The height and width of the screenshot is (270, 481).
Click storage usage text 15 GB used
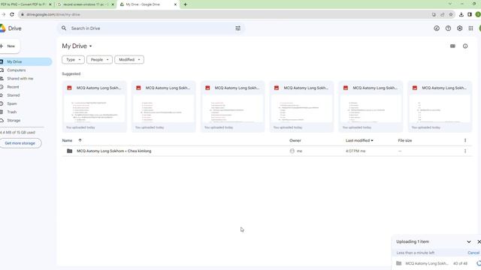click(17, 132)
